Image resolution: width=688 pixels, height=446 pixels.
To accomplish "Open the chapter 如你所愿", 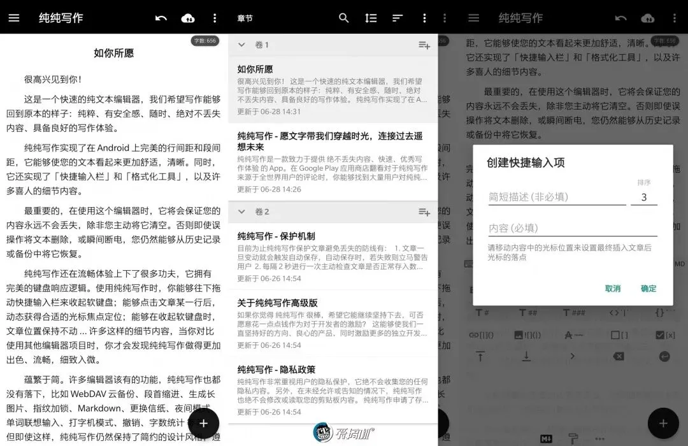I will [x=333, y=90].
